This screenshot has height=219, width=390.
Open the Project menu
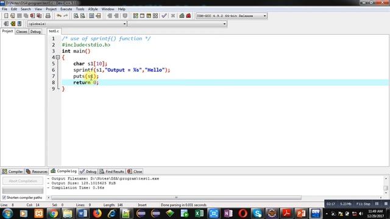coord(51,9)
